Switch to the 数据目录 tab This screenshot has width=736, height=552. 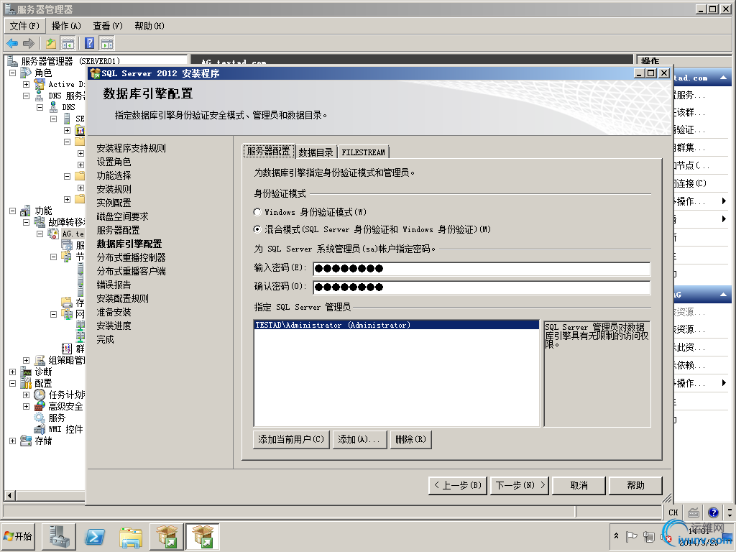pos(316,152)
